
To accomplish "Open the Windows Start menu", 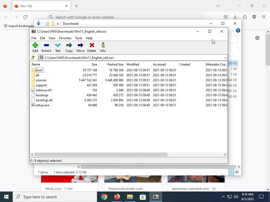I will (6, 197).
